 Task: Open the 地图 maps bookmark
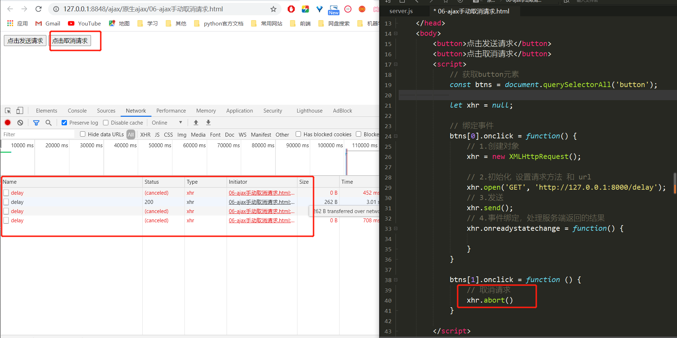[119, 23]
